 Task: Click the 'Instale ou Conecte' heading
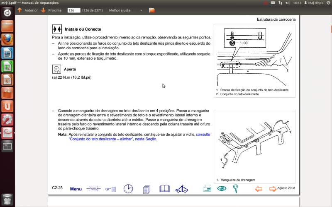(x=83, y=29)
